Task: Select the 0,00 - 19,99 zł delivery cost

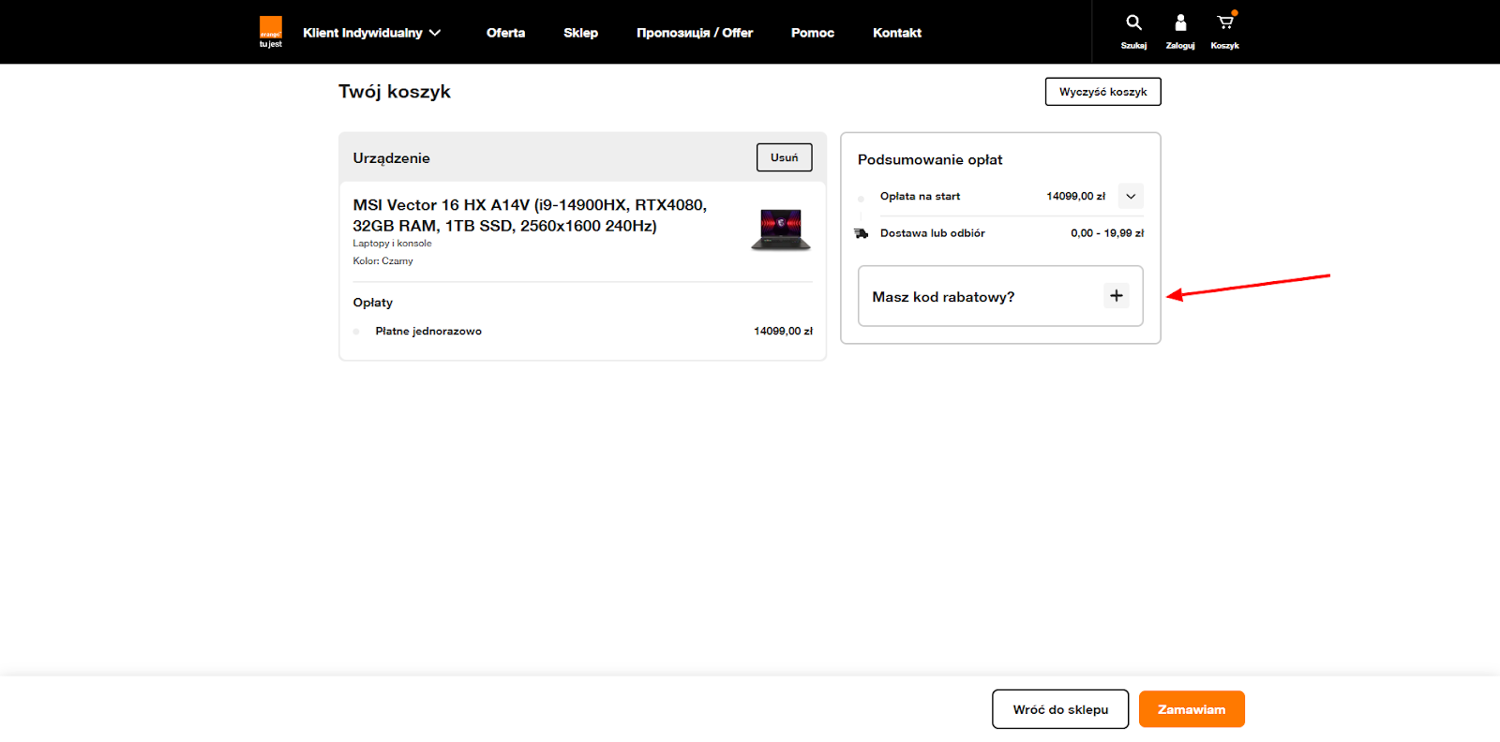Action: 1107,233
